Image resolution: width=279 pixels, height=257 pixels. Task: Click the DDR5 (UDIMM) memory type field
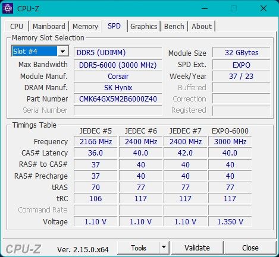(118, 53)
